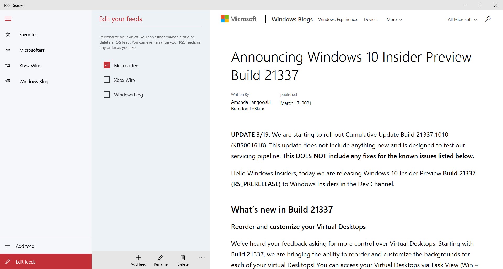Check the Xbox Wire feed checkbox

coord(107,80)
